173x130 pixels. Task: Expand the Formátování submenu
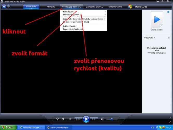point(83,12)
